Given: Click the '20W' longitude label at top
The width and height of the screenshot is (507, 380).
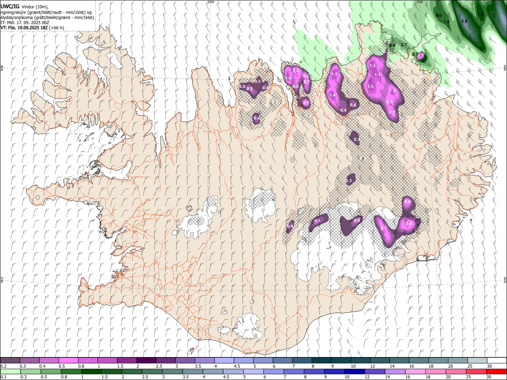Looking at the screenshot, I should click(211, 2).
